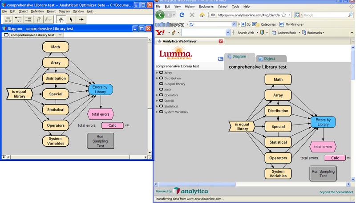This screenshot has width=356, height=203.
Task: Click the object window list button in Analytica toolbar
Action: tap(28, 20)
